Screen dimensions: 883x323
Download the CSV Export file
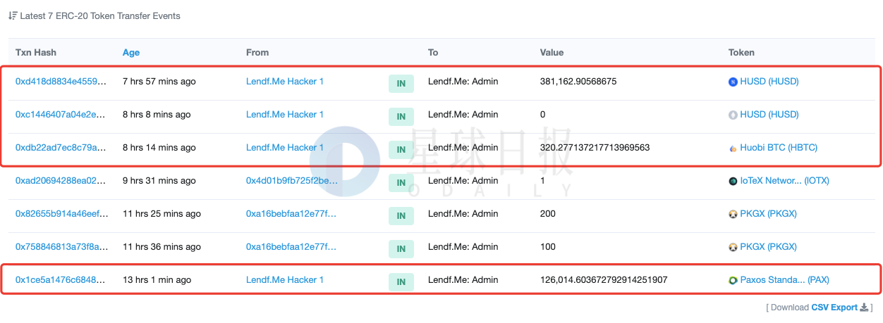[835, 308]
